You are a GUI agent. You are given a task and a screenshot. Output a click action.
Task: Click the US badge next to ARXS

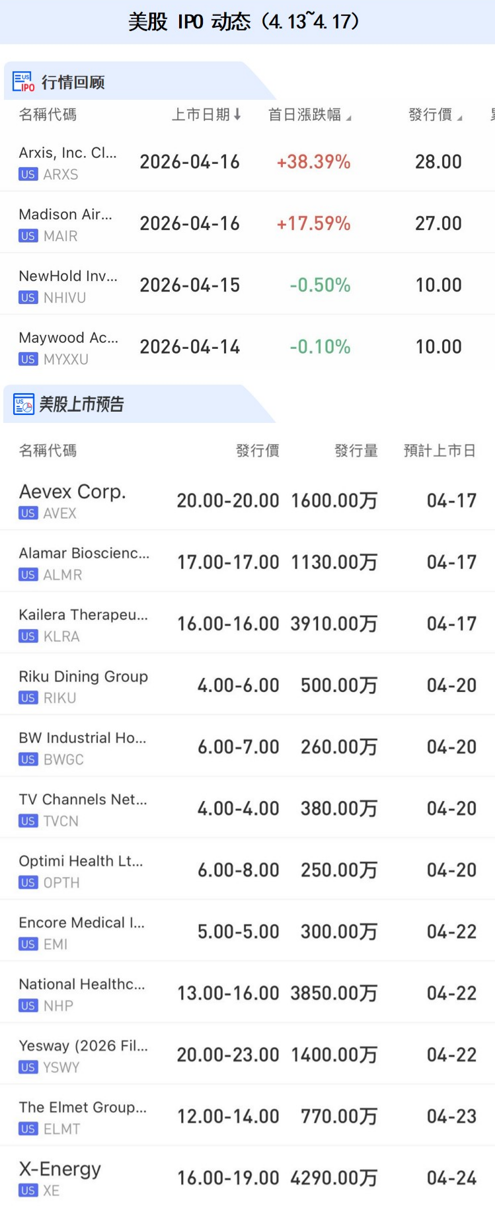[x=28, y=174]
